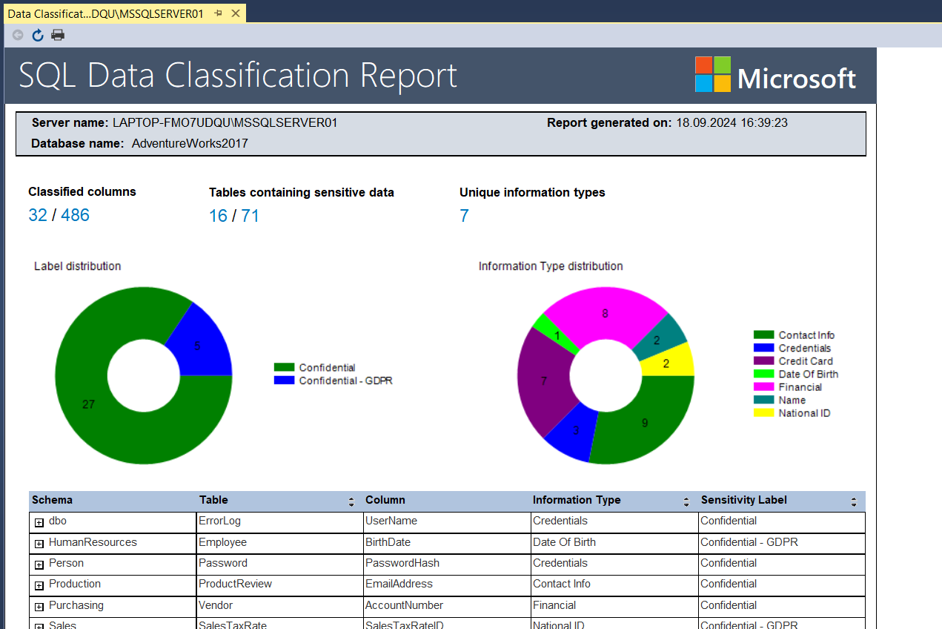Select the report date 18.09.2024 16:39:23
942x629 pixels.
point(732,123)
